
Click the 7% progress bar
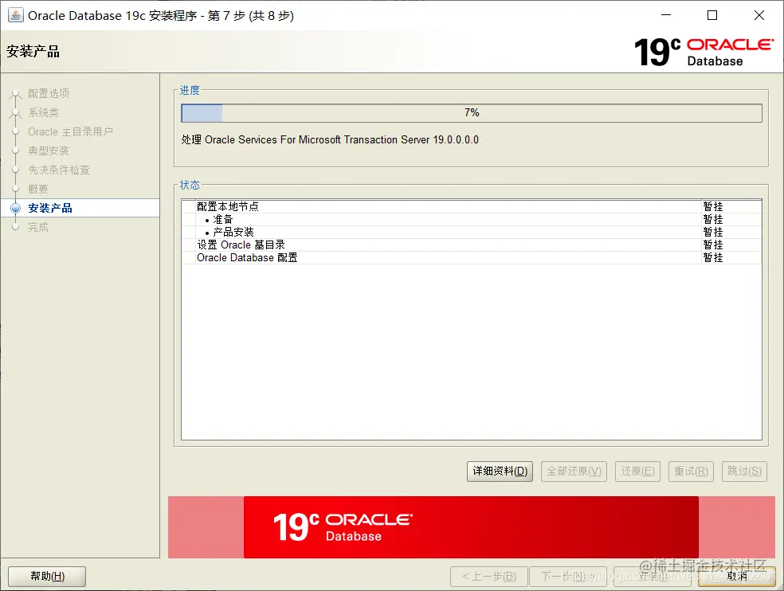click(472, 112)
